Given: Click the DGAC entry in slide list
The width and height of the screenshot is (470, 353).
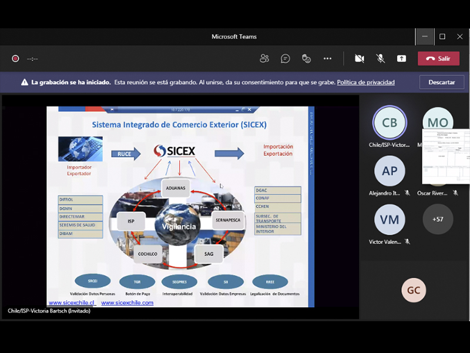Looking at the screenshot, I should (277, 190).
